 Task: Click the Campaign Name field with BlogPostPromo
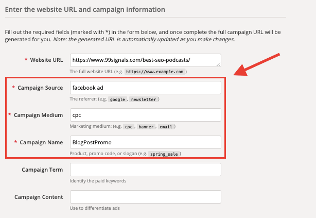pyautogui.click(x=145, y=142)
